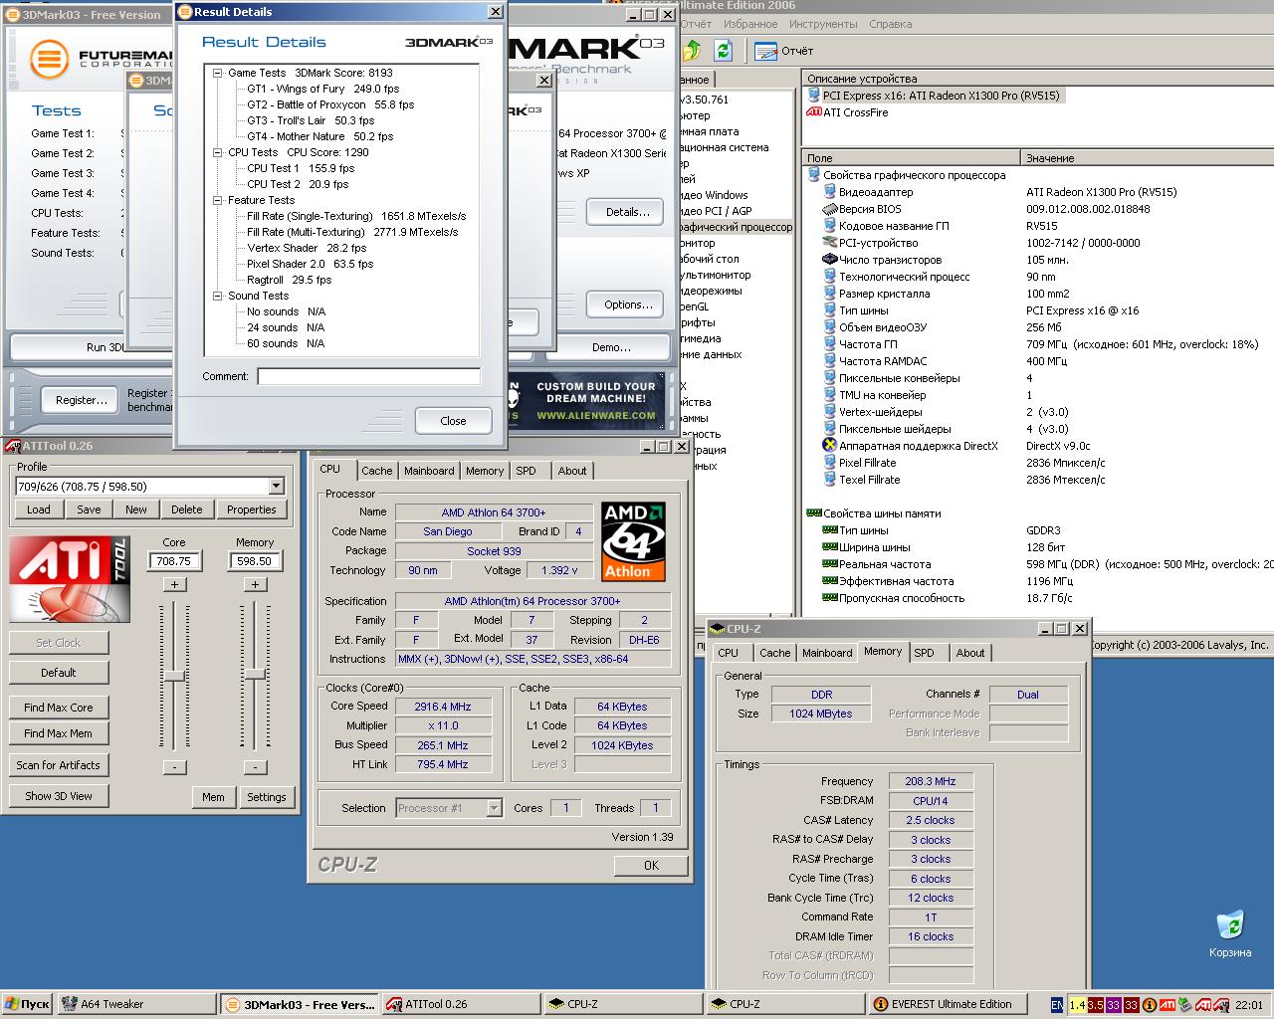Screen dimensions: 1274x1019
Task: Switch to Cache tab in front CPU-Z window
Action: [376, 471]
